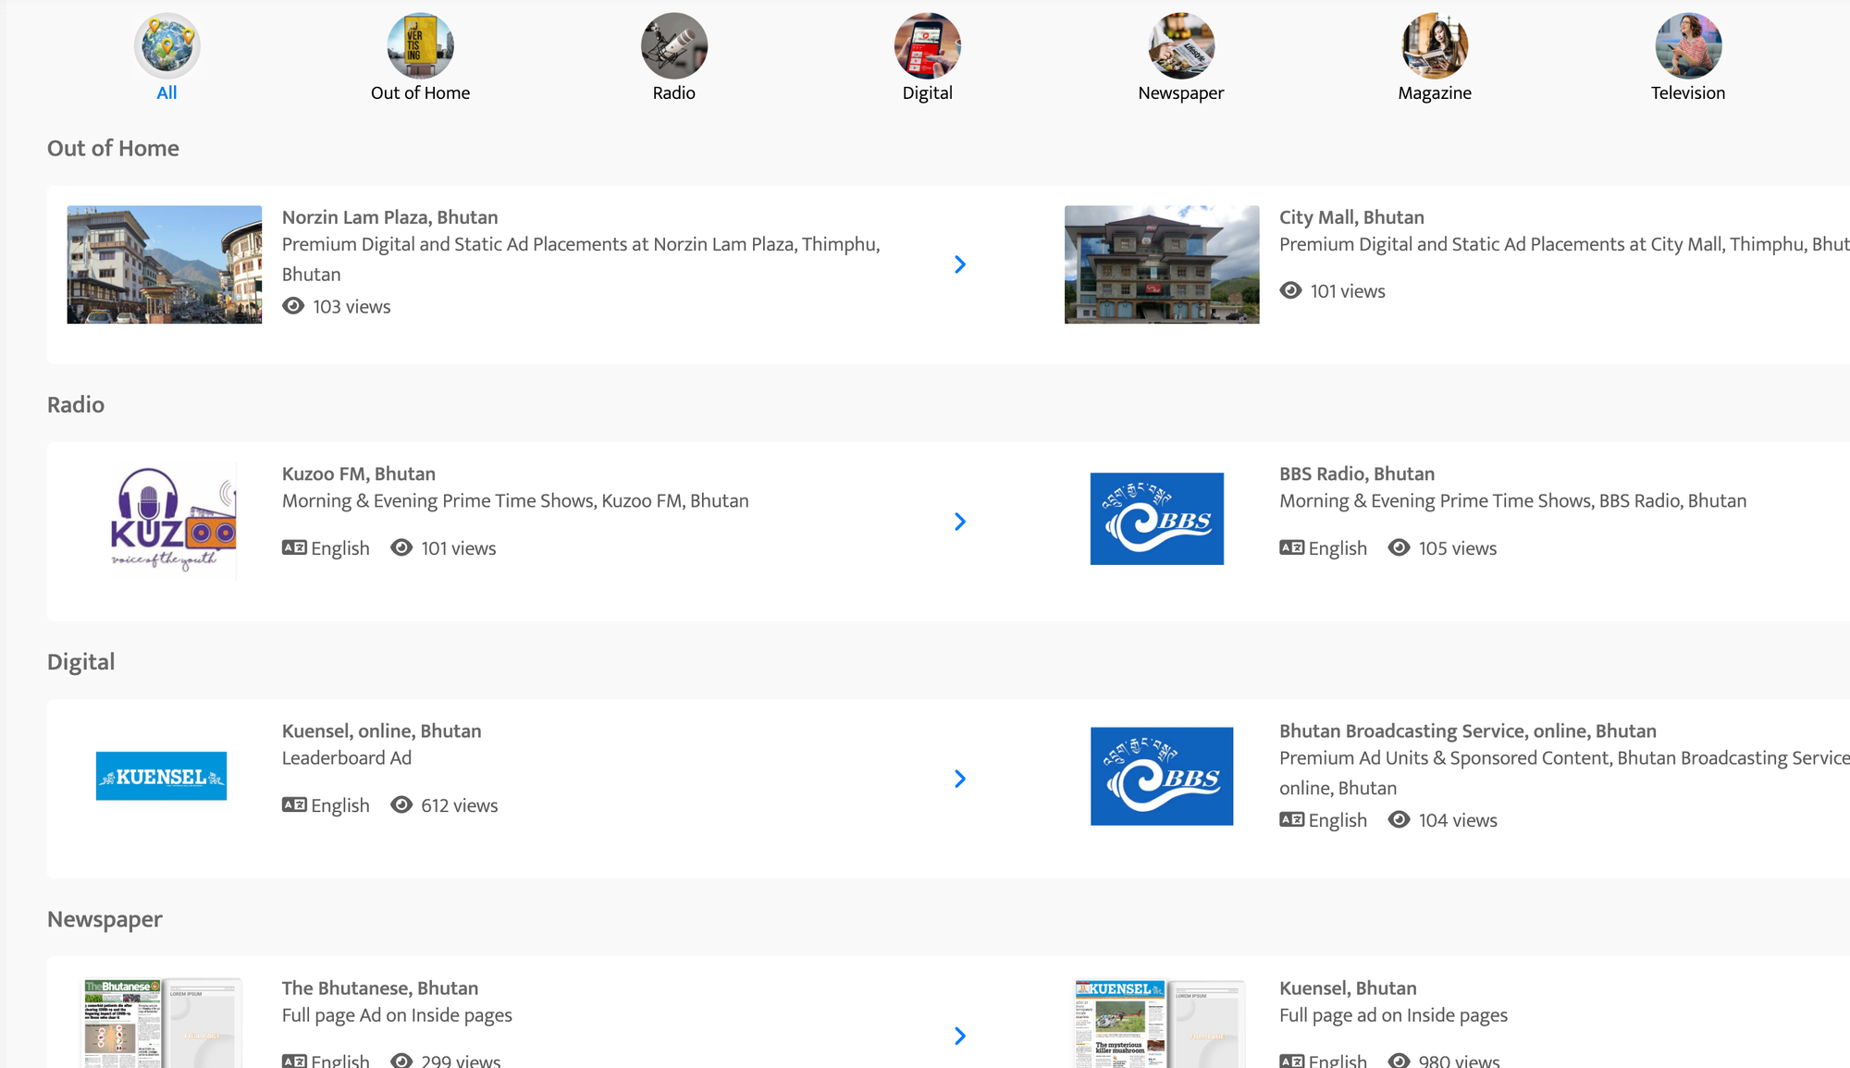This screenshot has width=1850, height=1068.
Task: Click the Leaderboard Ad description text
Action: pyautogui.click(x=347, y=758)
